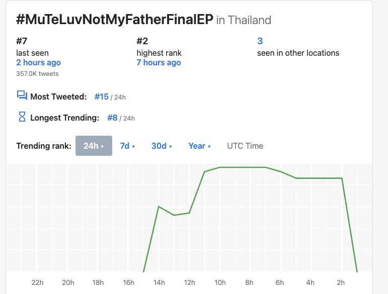388x294 pixels.
Task: Open the "2 hours ago" last seen link
Action: (38, 63)
